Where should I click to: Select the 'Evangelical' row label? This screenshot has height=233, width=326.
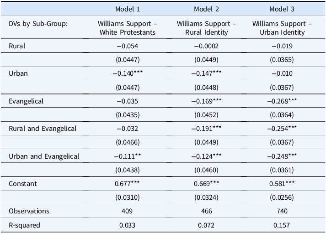coord(26,101)
